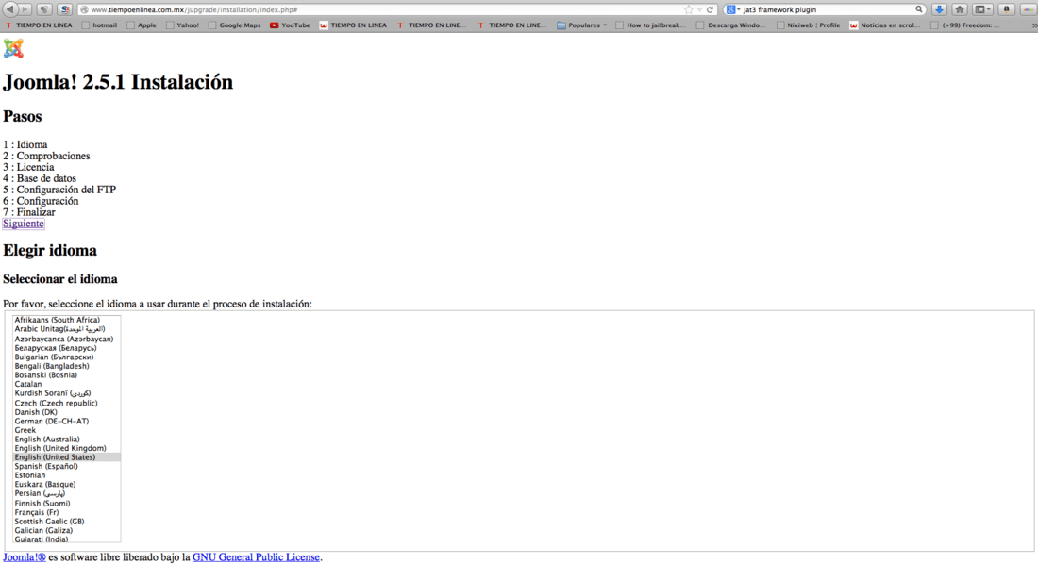
Task: Go back with the browser back arrow
Action: [9, 9]
